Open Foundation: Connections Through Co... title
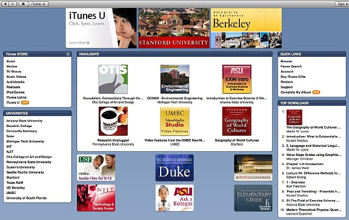The image size is (349, 220). pyautogui.click(x=113, y=98)
